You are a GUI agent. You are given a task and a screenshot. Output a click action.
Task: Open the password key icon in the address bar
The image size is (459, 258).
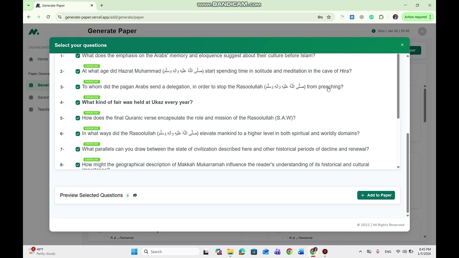[x=320, y=17]
